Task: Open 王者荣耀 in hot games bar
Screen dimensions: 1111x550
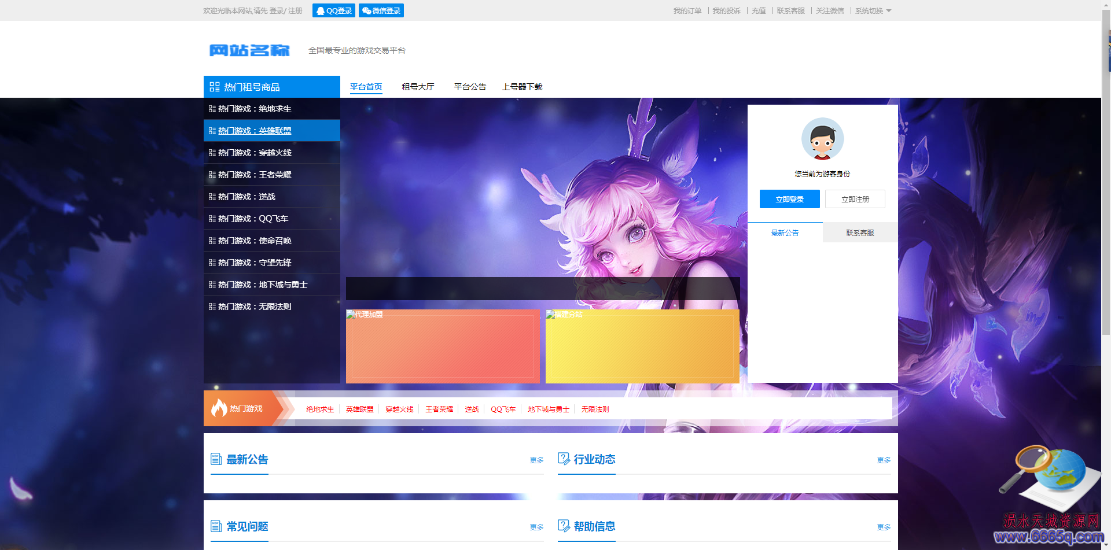Action: (x=439, y=409)
